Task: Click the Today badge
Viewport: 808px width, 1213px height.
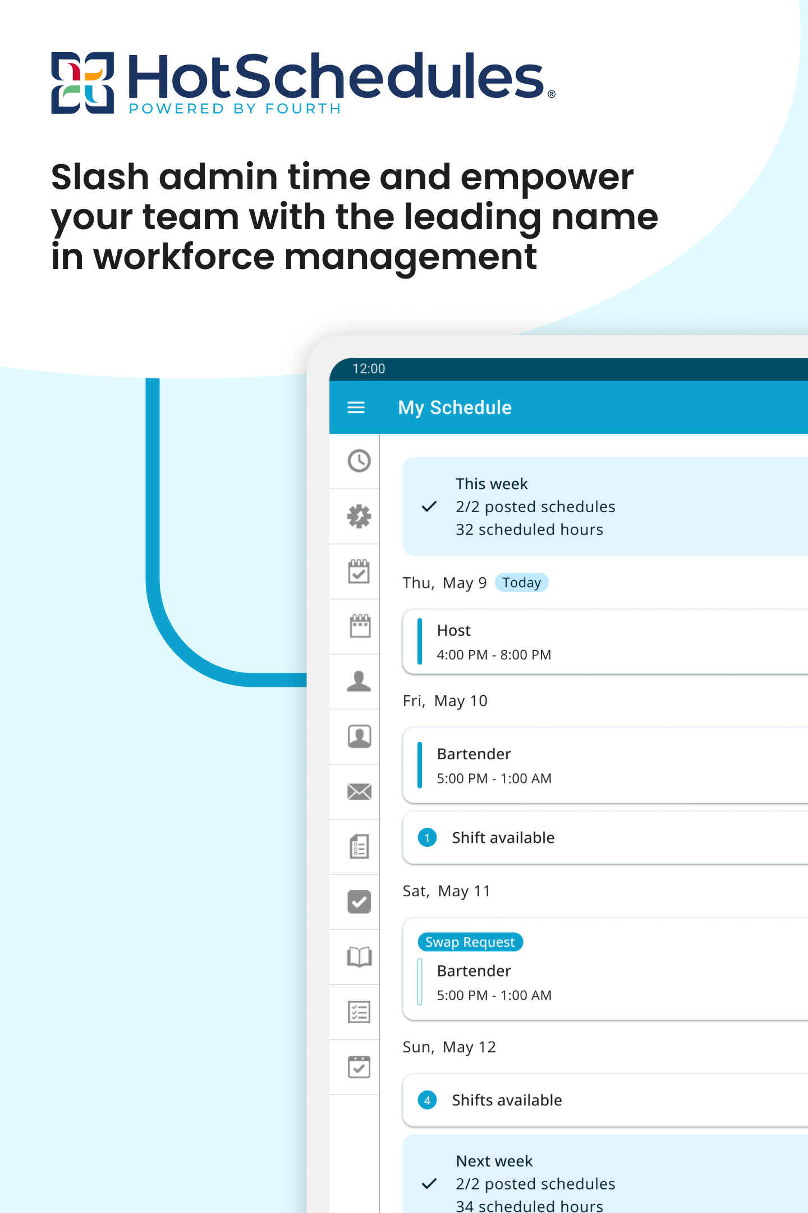Action: click(522, 582)
